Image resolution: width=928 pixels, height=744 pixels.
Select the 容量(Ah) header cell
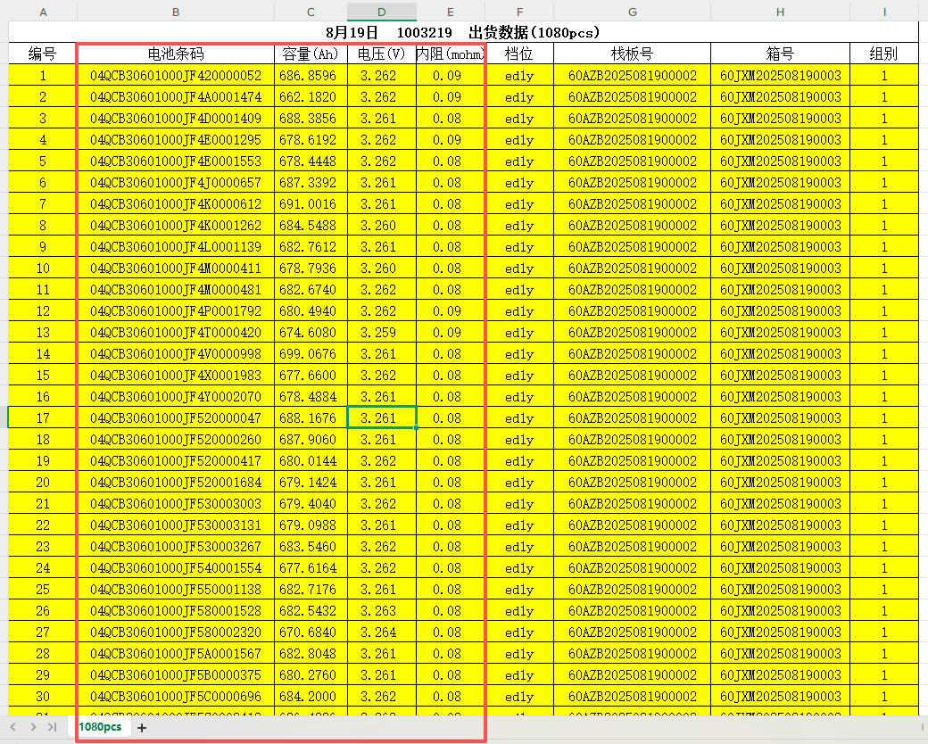coord(309,53)
